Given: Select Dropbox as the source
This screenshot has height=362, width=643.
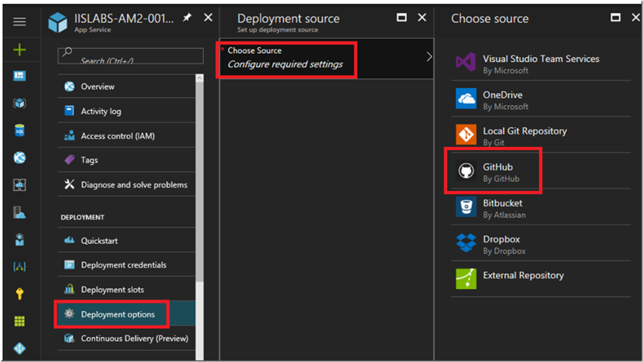Looking at the screenshot, I should coord(541,243).
